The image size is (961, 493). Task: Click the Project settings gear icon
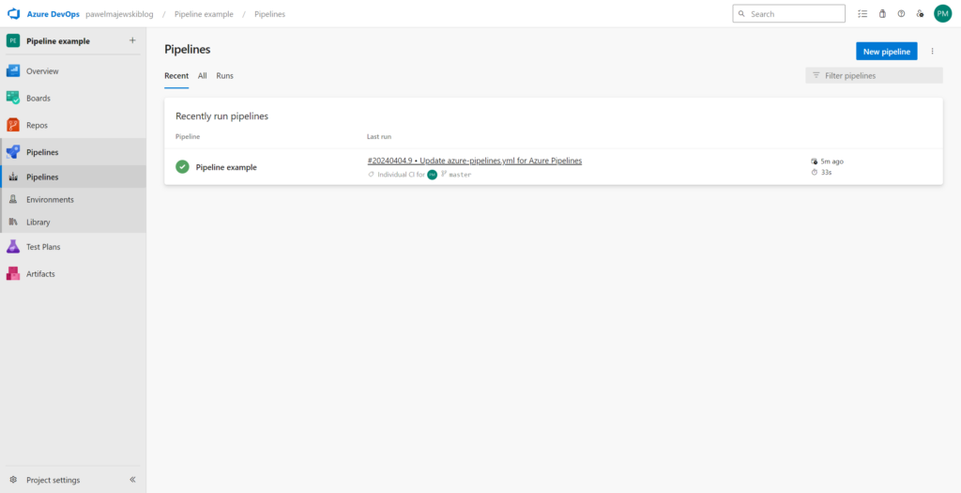tap(13, 480)
